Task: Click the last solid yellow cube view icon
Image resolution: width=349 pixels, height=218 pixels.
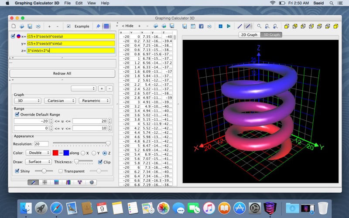Action: tap(335, 26)
